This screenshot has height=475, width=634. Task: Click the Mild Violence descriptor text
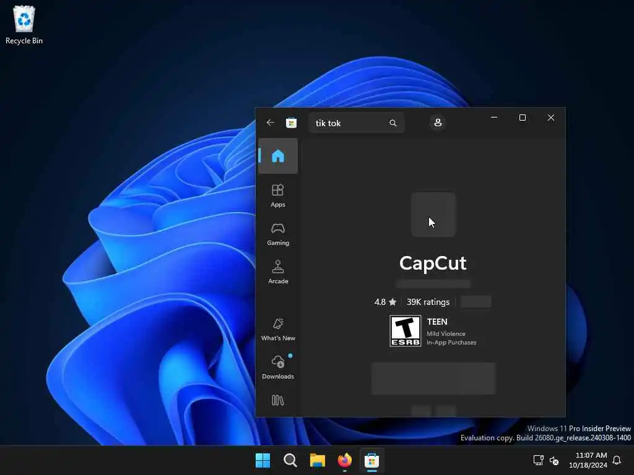[x=446, y=333]
